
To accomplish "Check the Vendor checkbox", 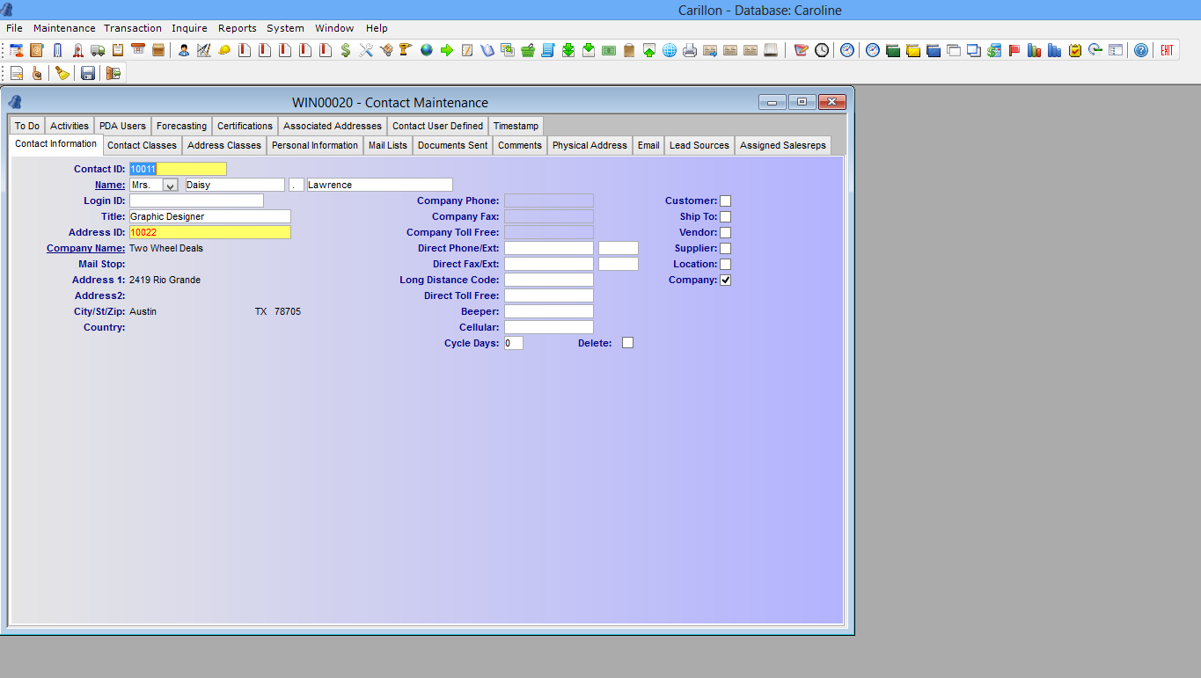I will pyautogui.click(x=725, y=232).
